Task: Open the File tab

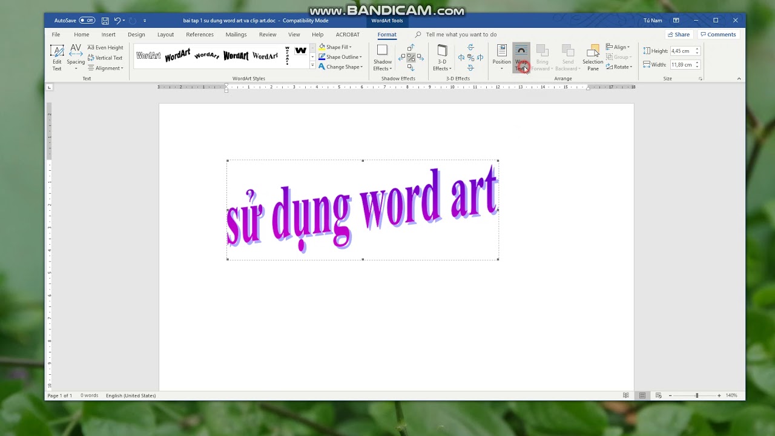Action: [x=56, y=35]
